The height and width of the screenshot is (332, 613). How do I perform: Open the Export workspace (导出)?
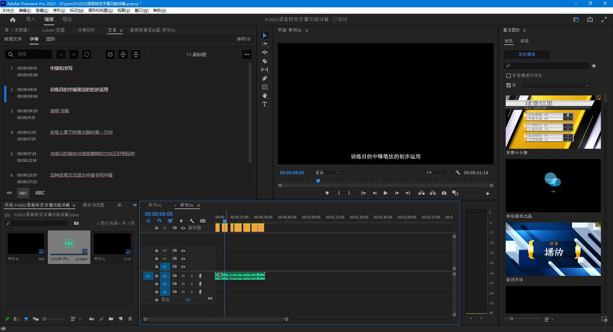tap(67, 19)
